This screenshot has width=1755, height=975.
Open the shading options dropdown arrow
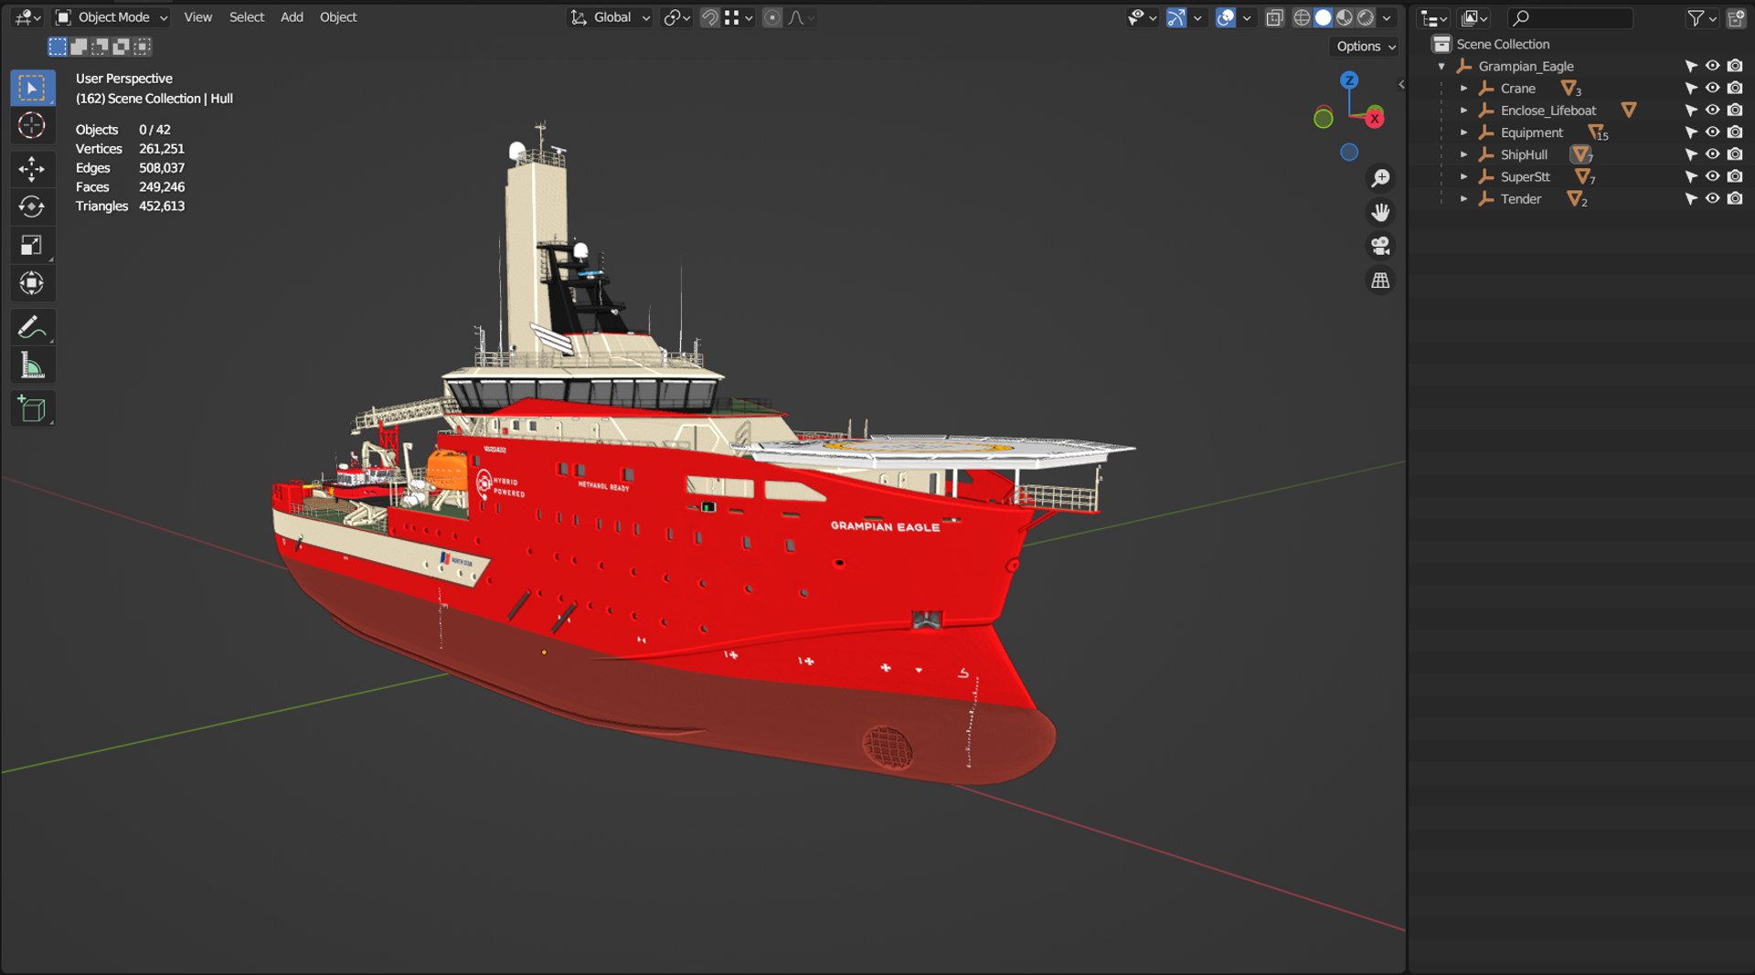1387,17
